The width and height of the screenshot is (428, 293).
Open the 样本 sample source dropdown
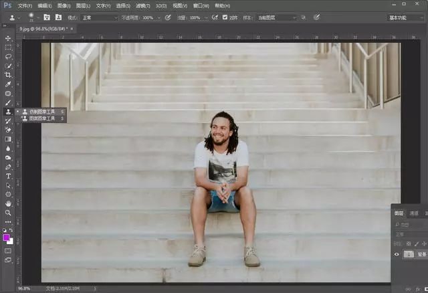click(x=276, y=18)
